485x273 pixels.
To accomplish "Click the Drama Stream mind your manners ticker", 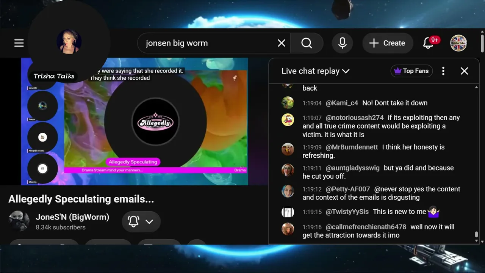I will pos(112,170).
